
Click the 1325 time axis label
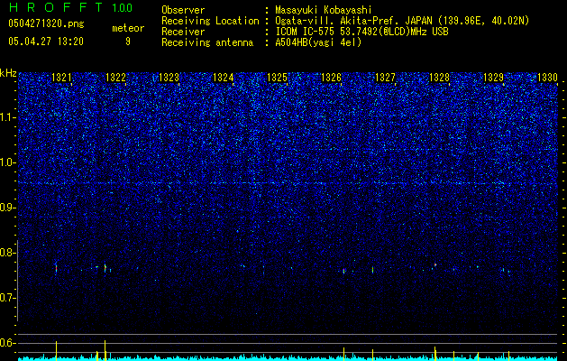(278, 77)
